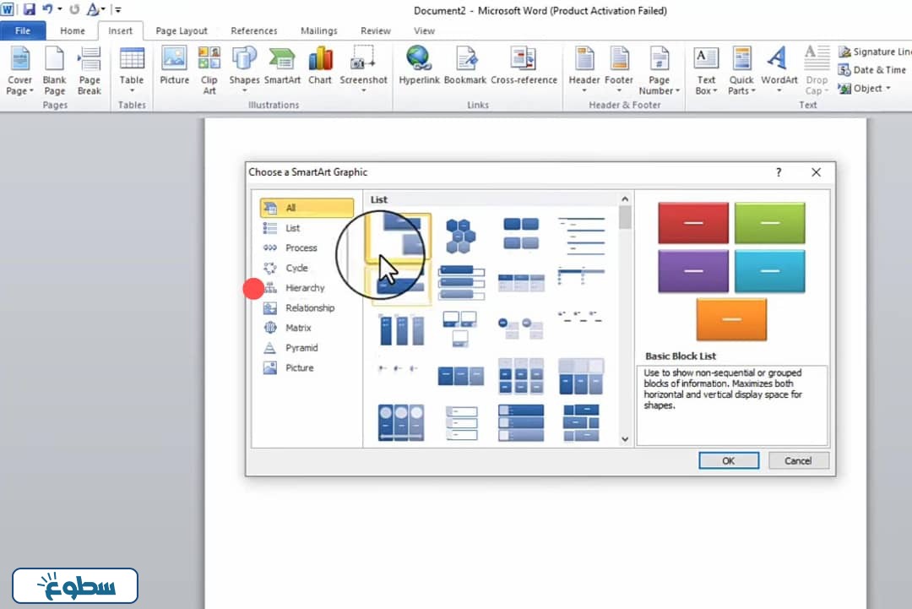
Task: Expand the Shapes dropdown
Action: coord(244,68)
